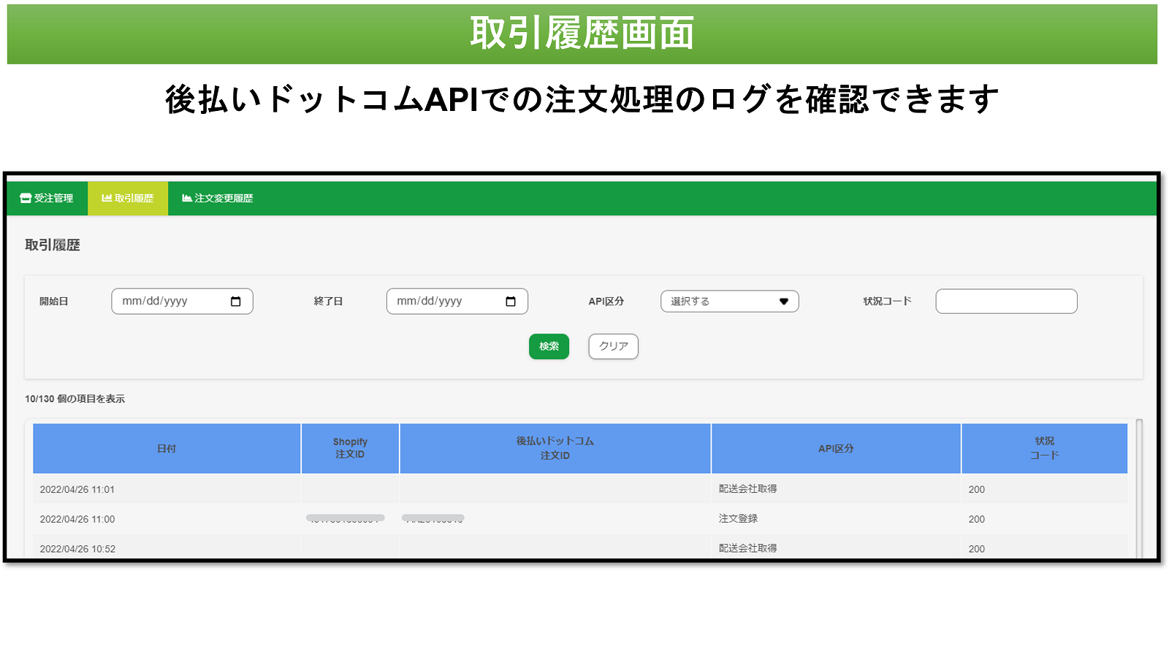Click the green 検索 button
This screenshot has width=1169, height=657.
point(549,347)
